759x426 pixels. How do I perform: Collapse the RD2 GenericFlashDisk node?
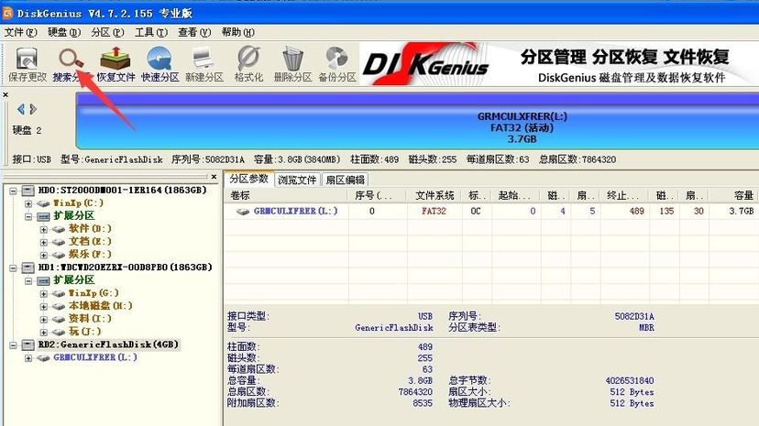pyautogui.click(x=13, y=344)
